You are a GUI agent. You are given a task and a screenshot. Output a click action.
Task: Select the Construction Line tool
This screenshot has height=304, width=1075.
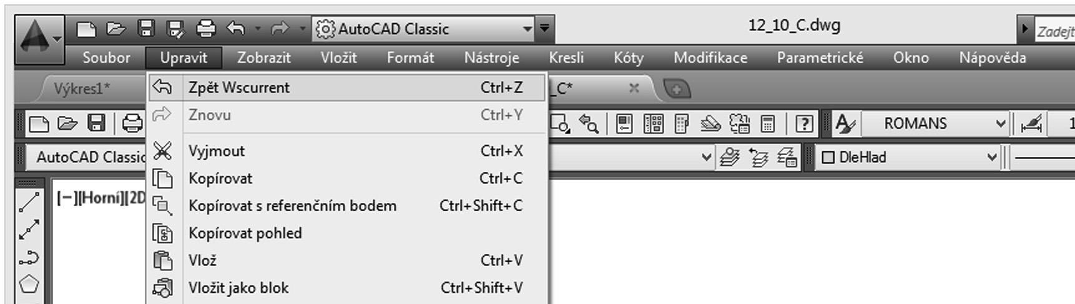29,230
